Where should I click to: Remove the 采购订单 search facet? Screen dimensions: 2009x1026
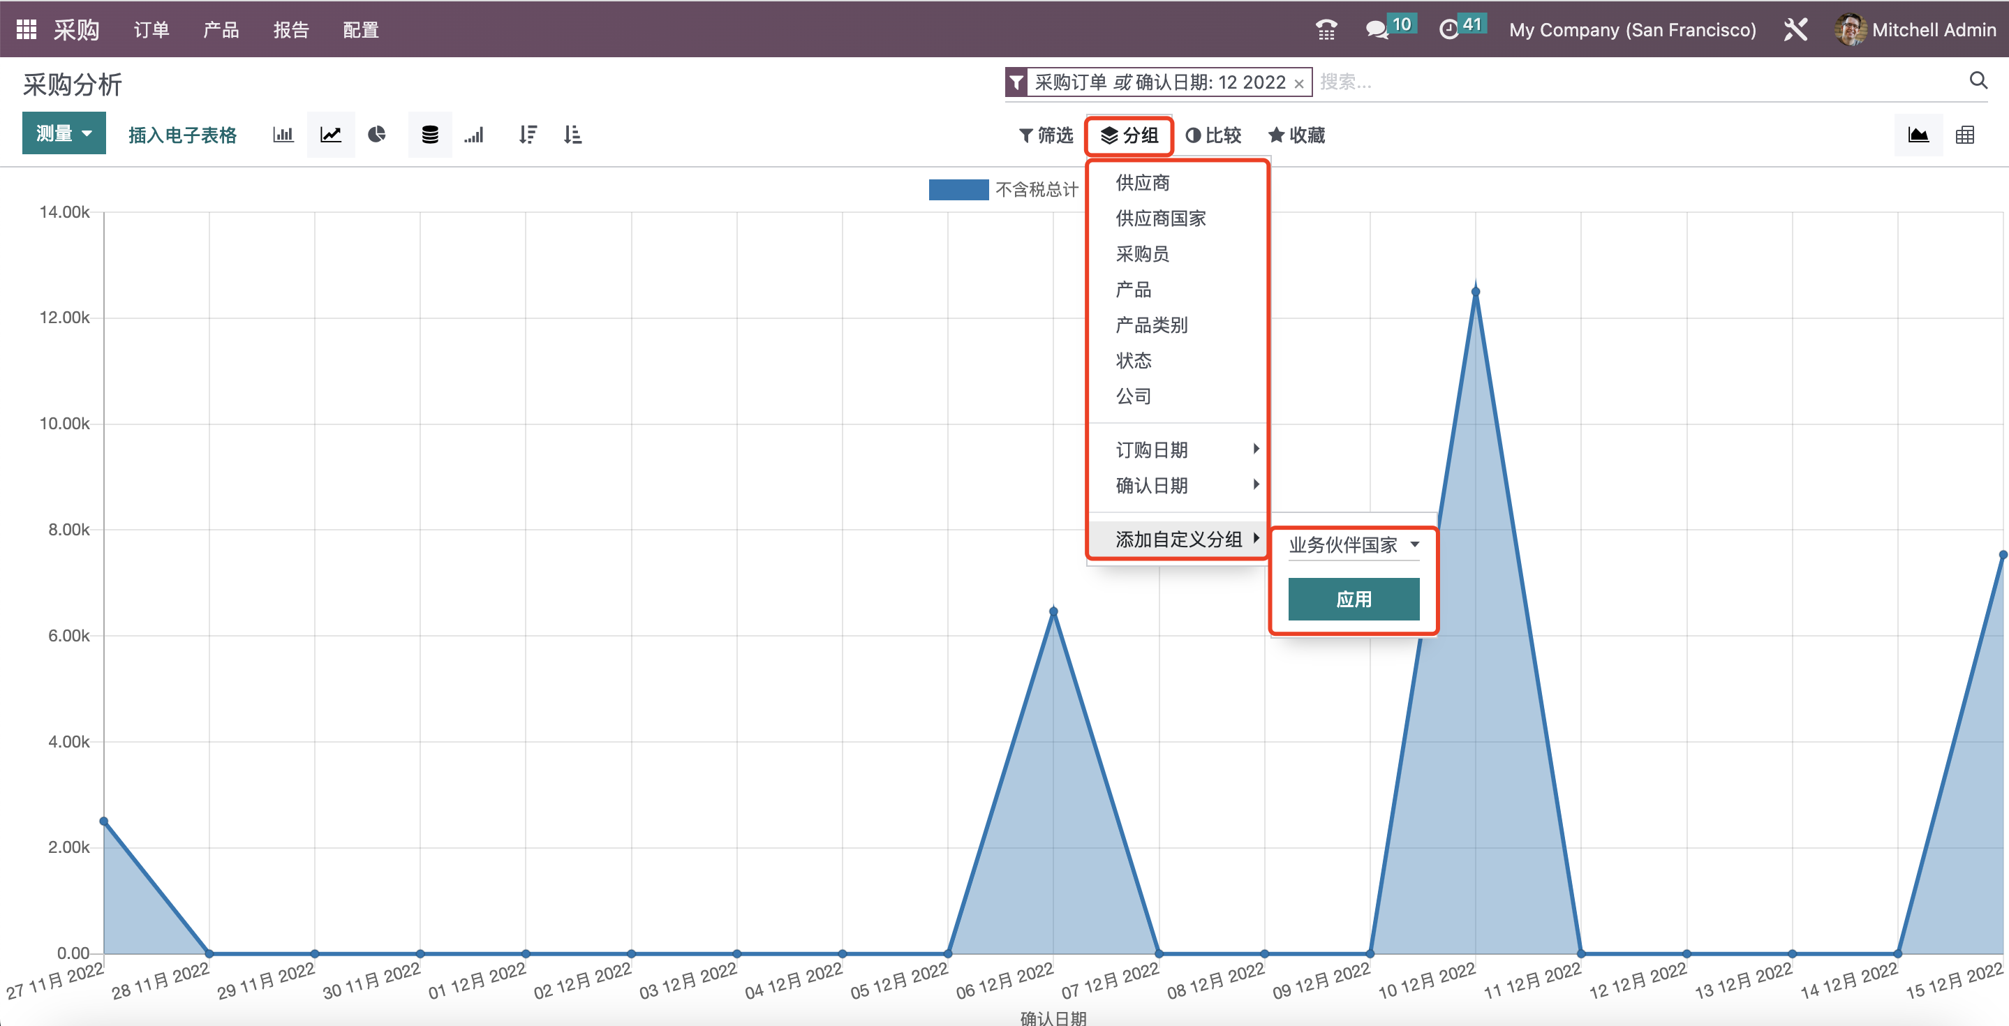(x=1298, y=84)
